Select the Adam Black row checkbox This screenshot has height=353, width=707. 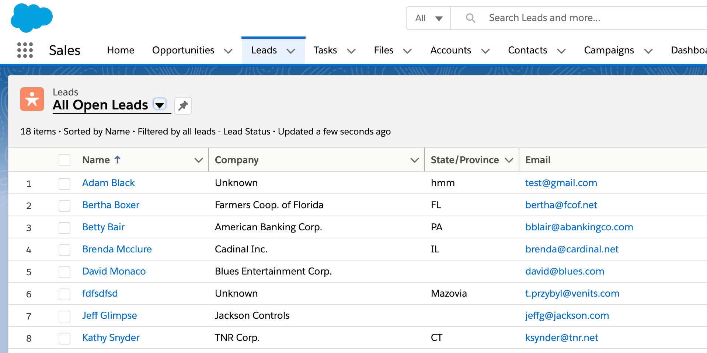click(65, 184)
